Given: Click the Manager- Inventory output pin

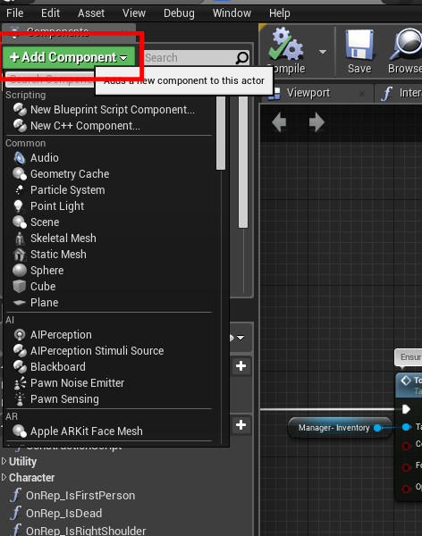Looking at the screenshot, I should [377, 428].
